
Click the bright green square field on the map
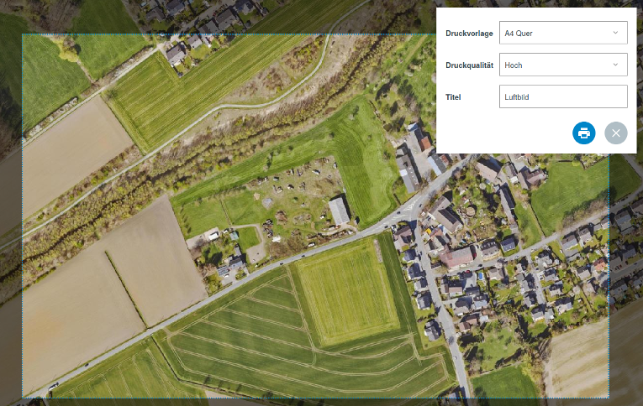pyautogui.click(x=346, y=289)
